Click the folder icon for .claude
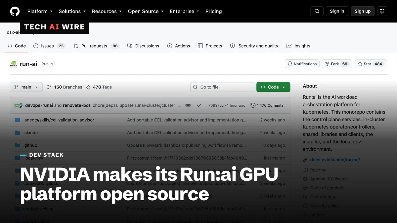 (18, 132)
